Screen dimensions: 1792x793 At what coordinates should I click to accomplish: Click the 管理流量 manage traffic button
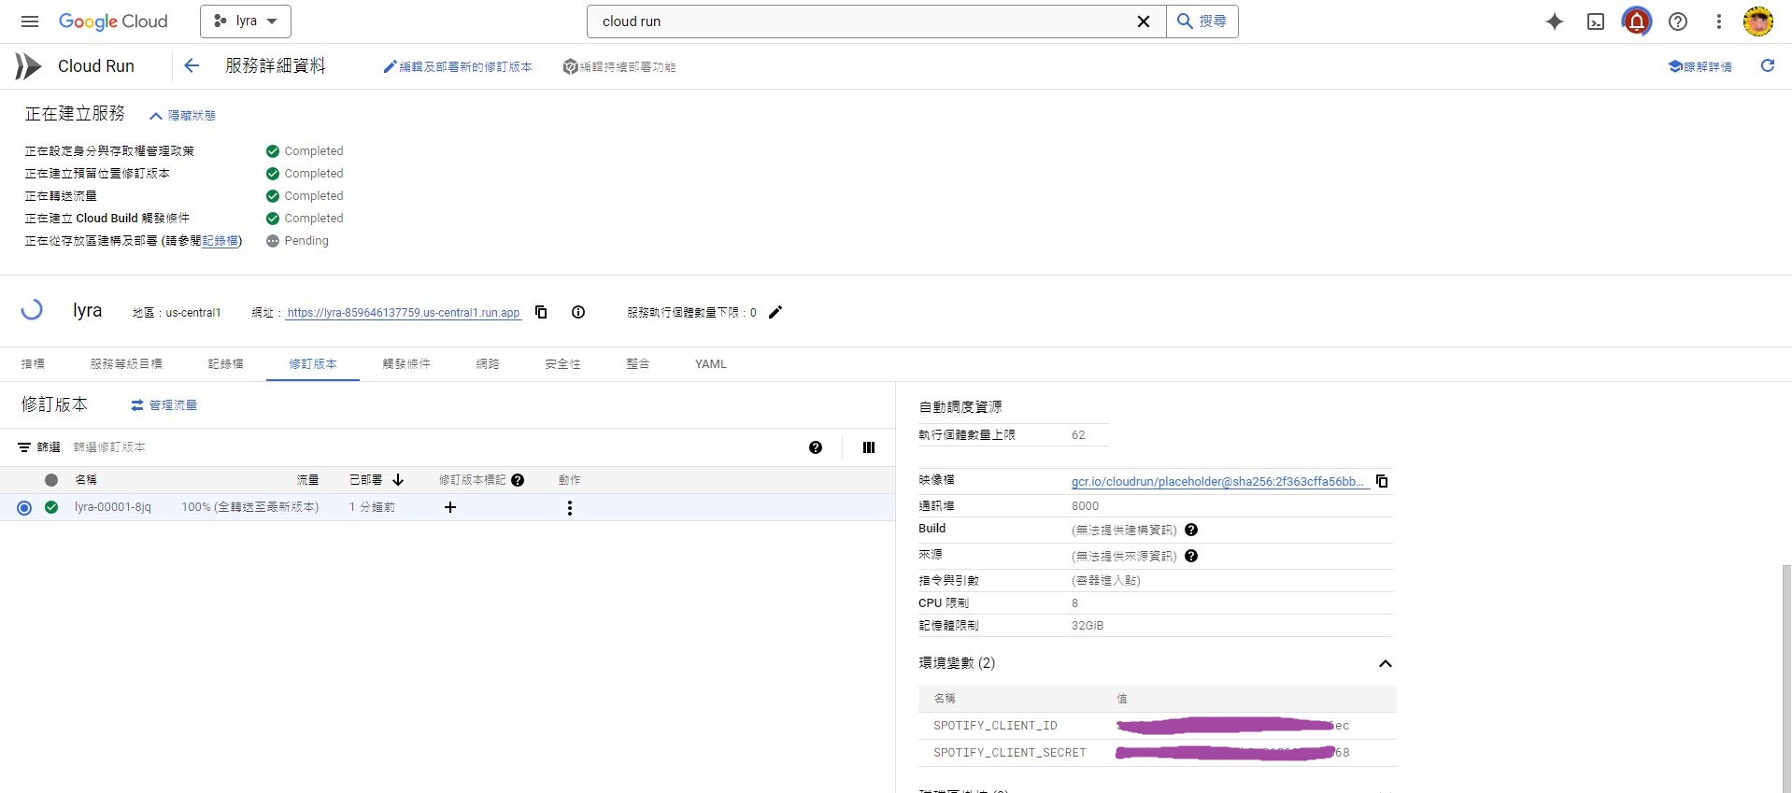(164, 405)
